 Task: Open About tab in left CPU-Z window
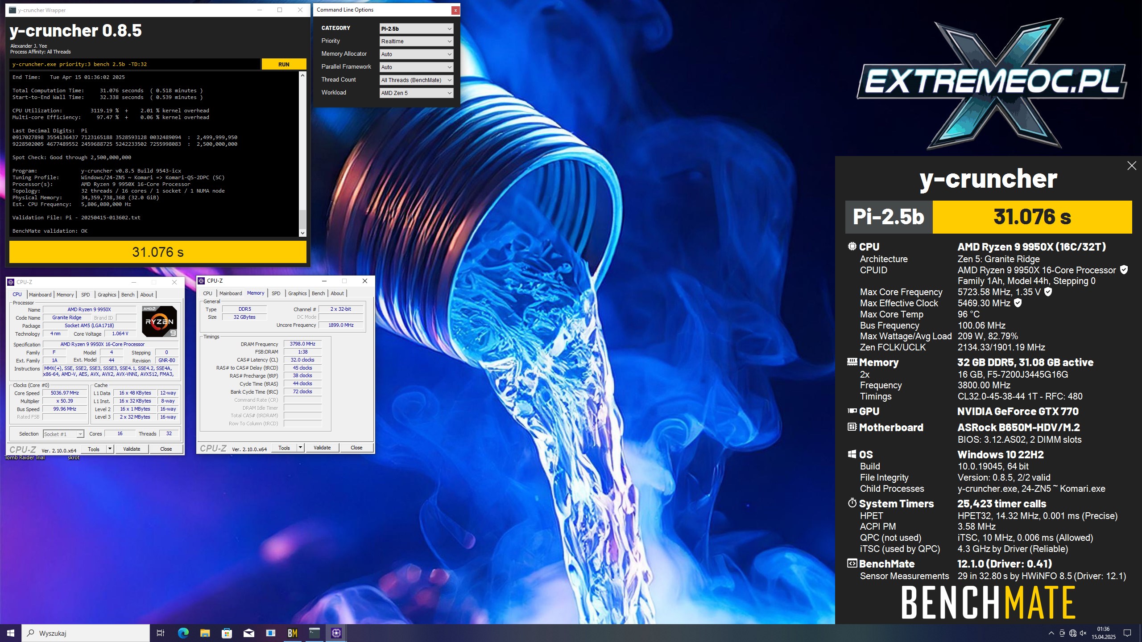(x=147, y=295)
